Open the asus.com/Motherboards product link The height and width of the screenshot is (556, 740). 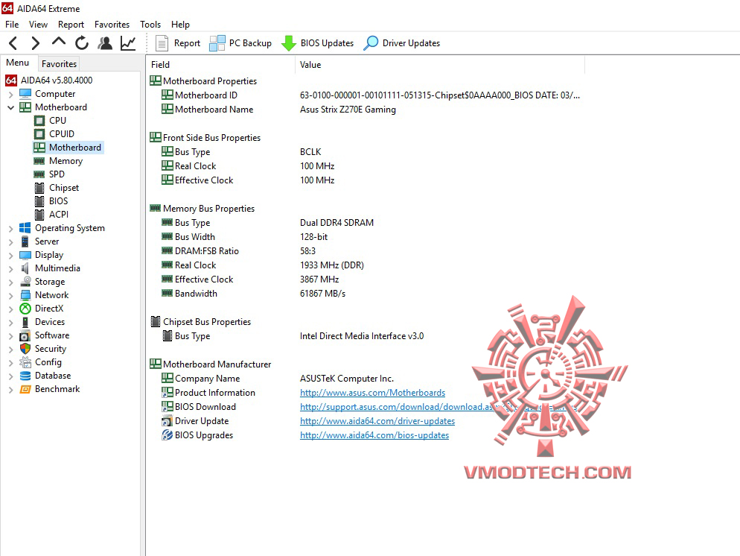point(372,393)
